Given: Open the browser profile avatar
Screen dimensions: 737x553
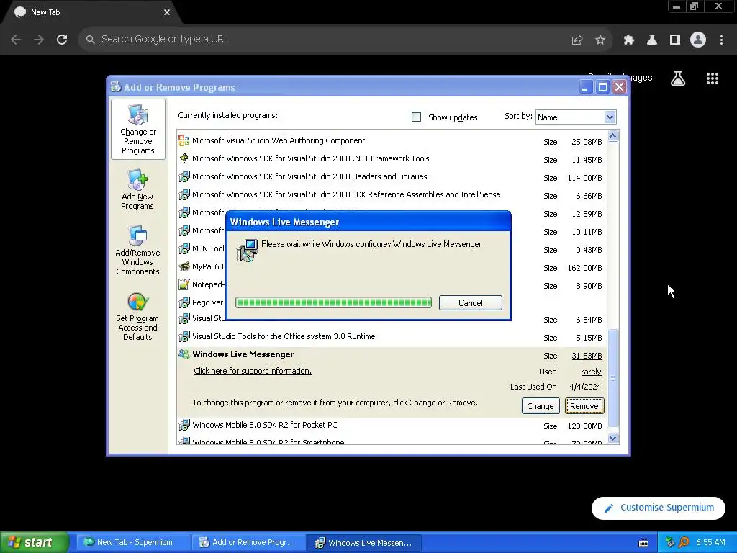Looking at the screenshot, I should (698, 40).
